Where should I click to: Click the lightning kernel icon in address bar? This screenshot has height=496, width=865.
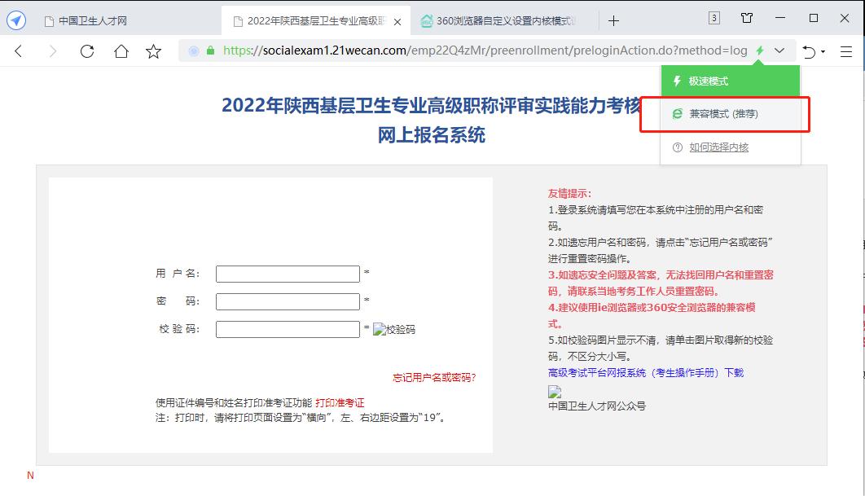(759, 50)
